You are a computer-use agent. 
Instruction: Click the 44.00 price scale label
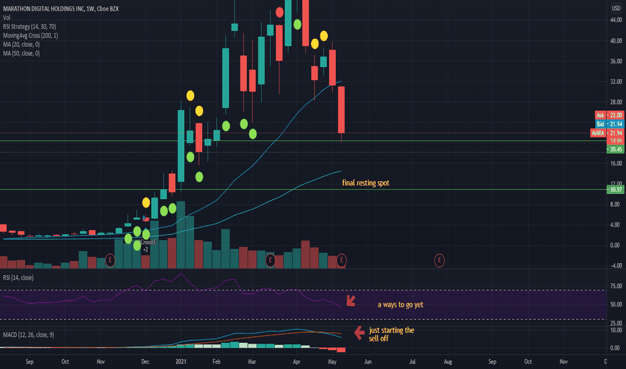pyautogui.click(x=616, y=19)
